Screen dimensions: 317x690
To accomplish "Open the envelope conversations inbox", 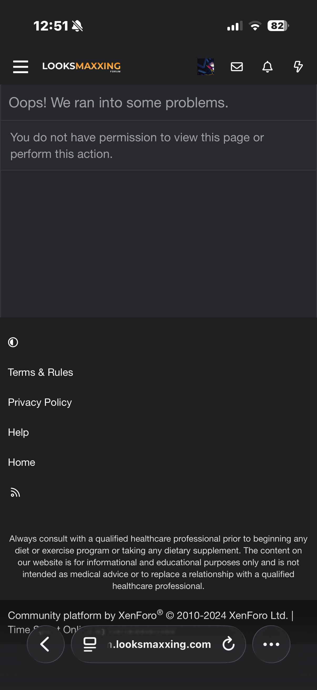I will pyautogui.click(x=237, y=66).
